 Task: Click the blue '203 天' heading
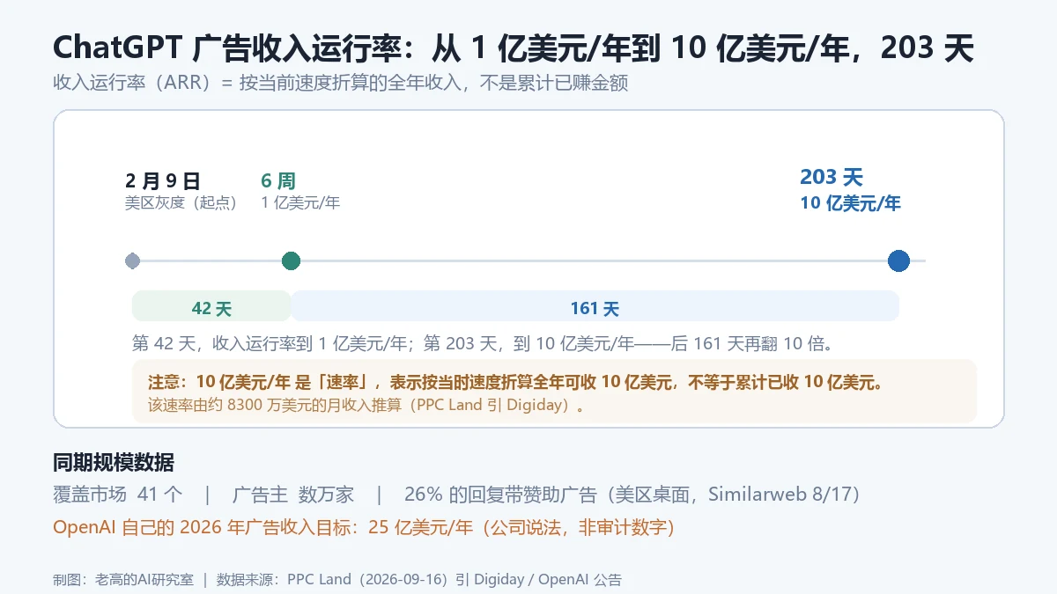831,177
